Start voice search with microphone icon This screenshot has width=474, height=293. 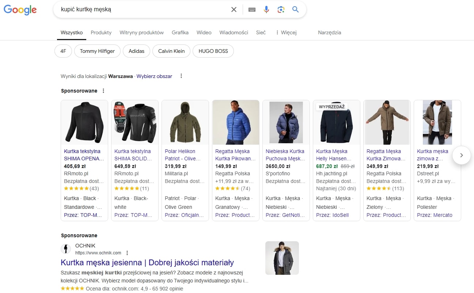pyautogui.click(x=266, y=9)
